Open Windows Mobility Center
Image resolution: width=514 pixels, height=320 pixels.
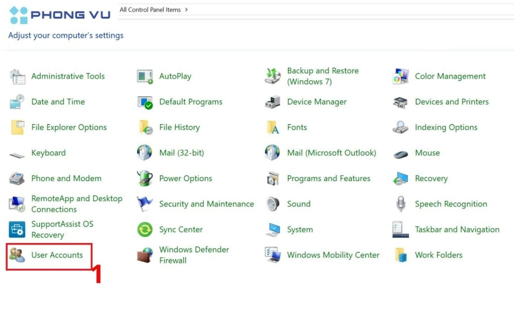(x=333, y=255)
